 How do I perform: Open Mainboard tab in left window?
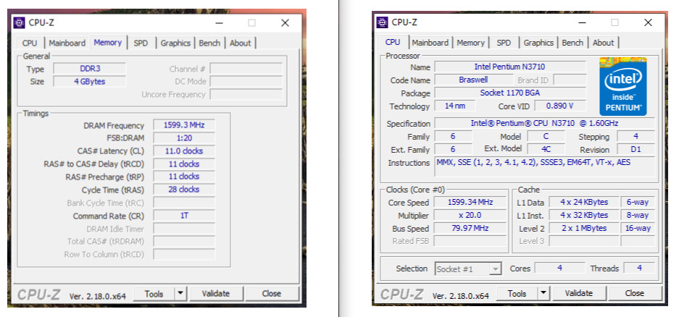coord(67,43)
